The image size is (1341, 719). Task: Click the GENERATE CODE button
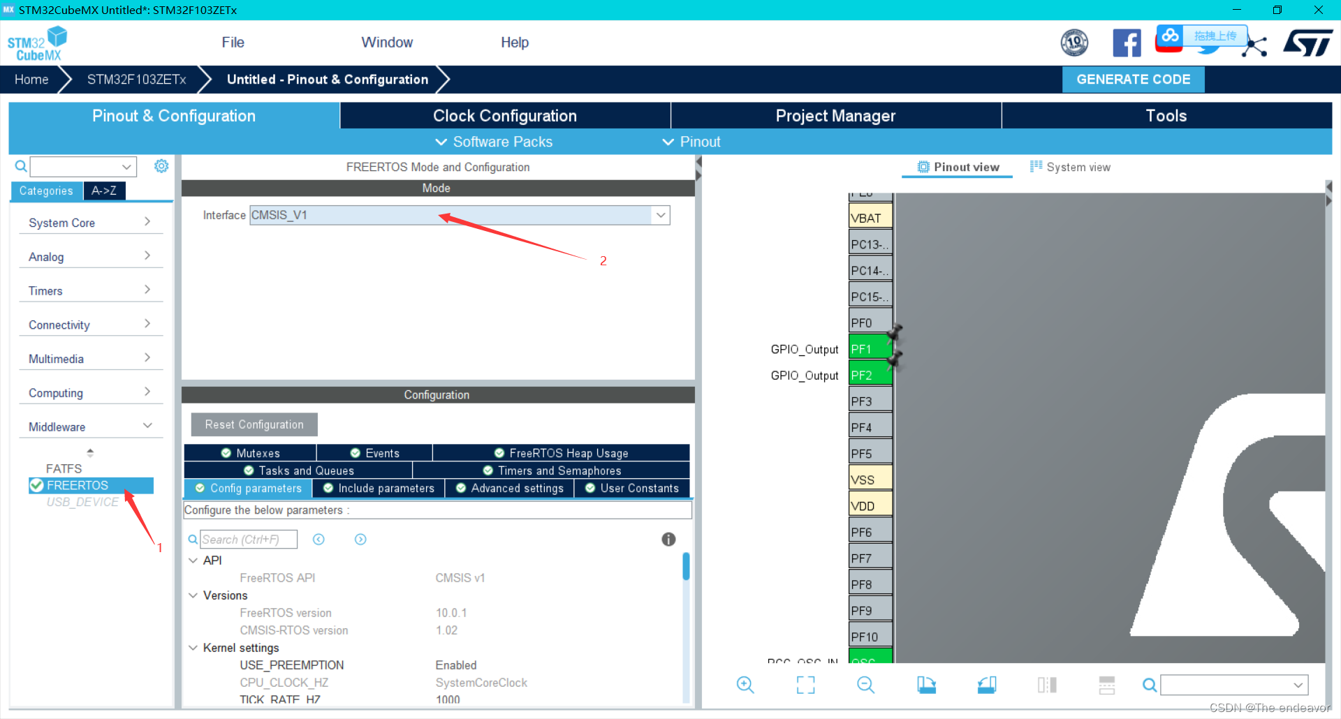click(x=1133, y=80)
